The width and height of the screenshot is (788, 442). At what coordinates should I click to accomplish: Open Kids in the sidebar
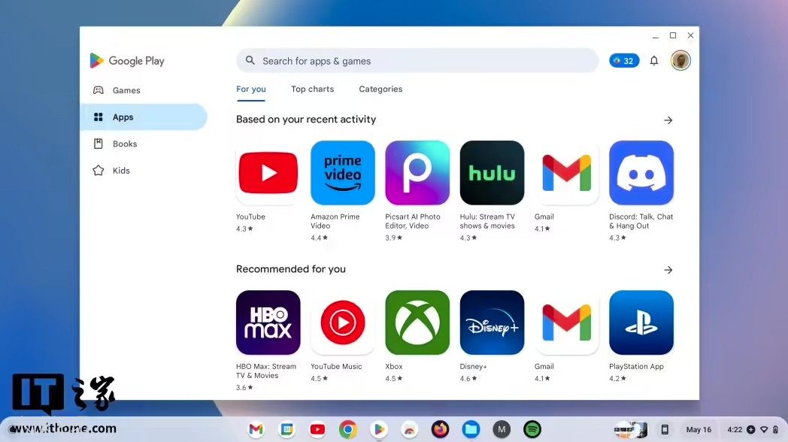pos(144,171)
